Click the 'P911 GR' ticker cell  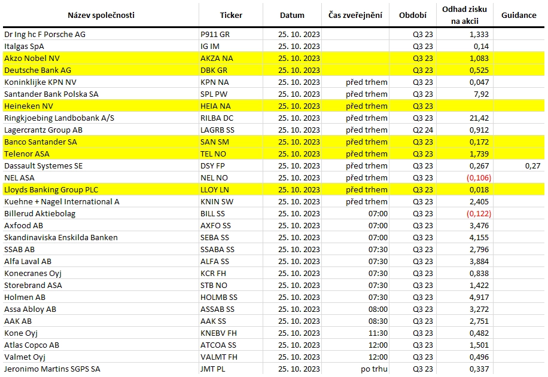pyautogui.click(x=231, y=34)
